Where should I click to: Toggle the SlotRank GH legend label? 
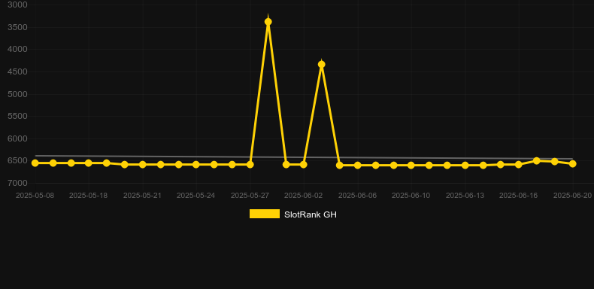click(311, 214)
